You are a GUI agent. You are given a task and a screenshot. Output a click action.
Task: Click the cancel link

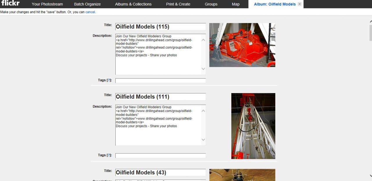point(90,12)
